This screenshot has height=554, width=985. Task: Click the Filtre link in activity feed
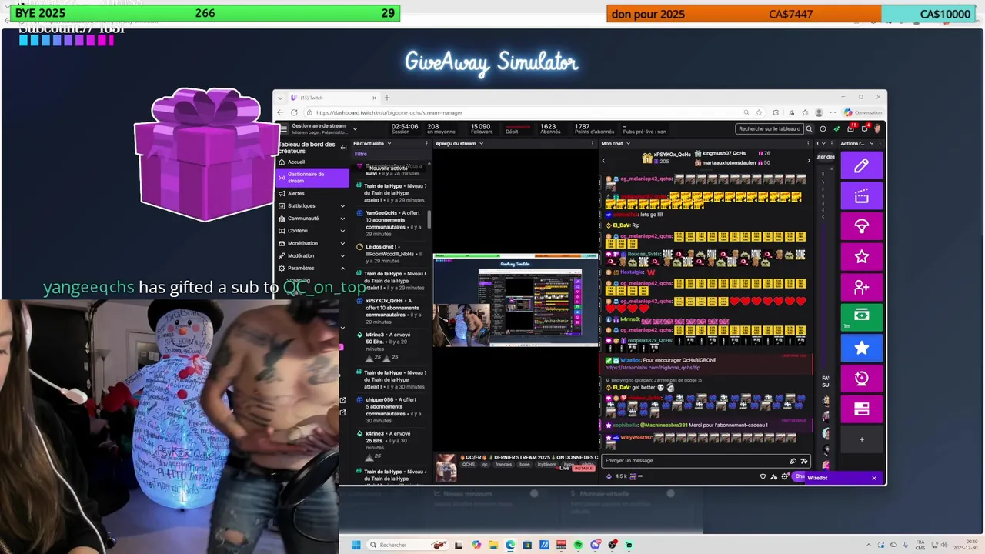coord(361,154)
